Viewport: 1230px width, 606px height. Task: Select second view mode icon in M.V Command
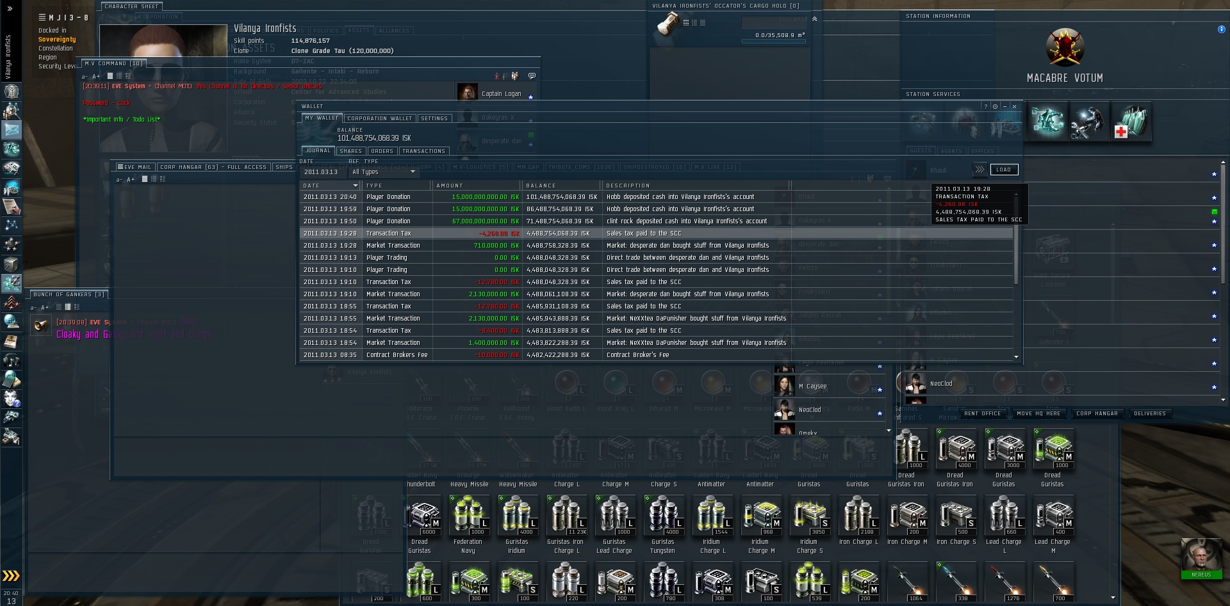point(119,76)
